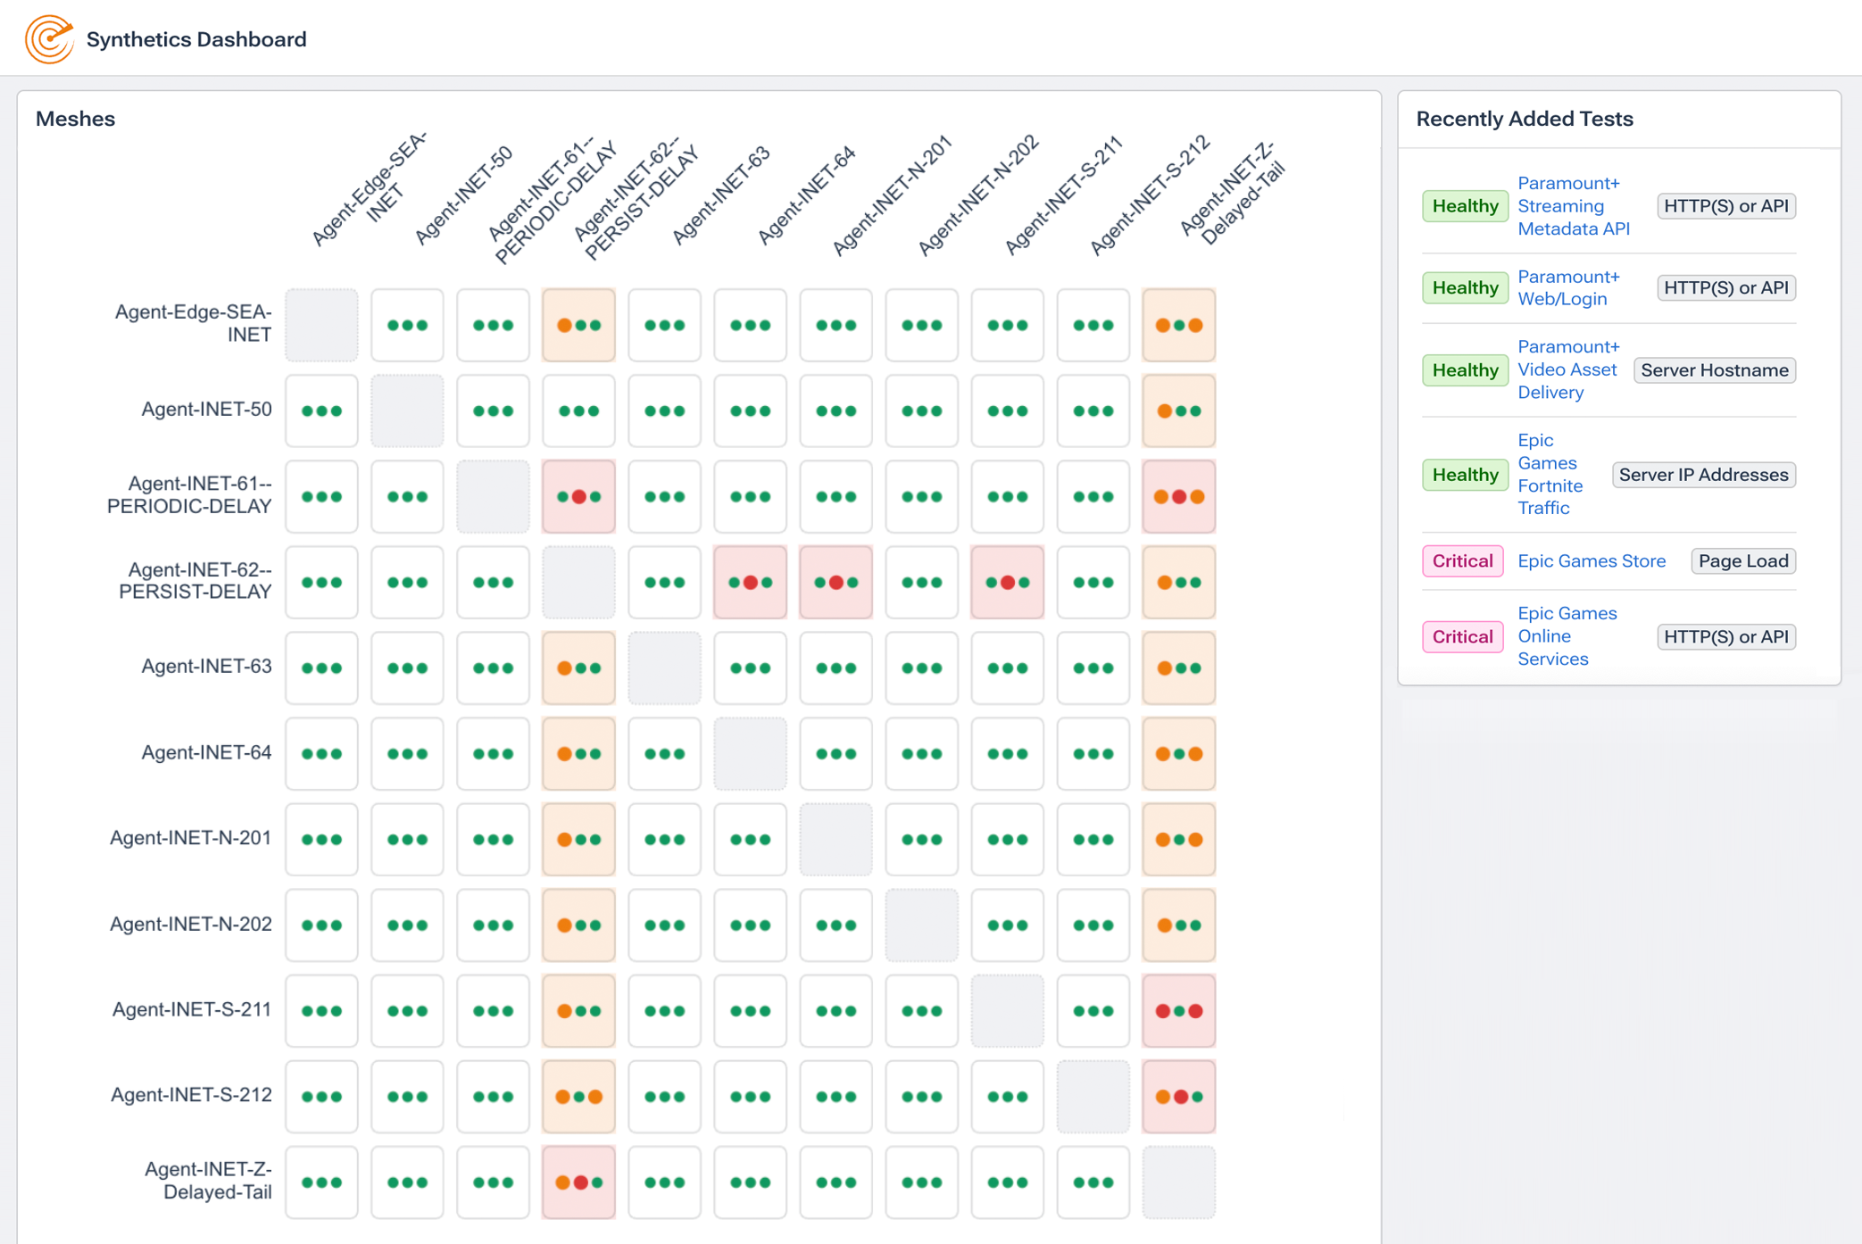This screenshot has height=1244, width=1862.
Task: Open mesh cell Agent-Edge-SEA-INET to Agent-INET-62--PERSIST-DELAY
Action: tap(578, 325)
